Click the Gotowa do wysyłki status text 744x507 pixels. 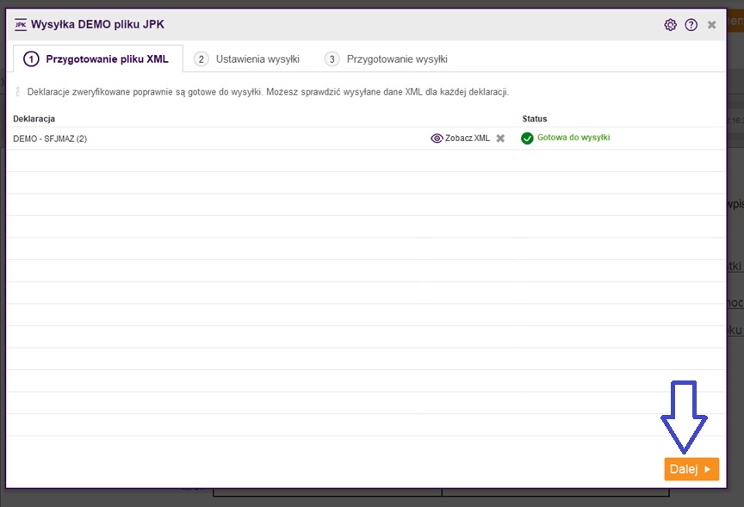[573, 138]
